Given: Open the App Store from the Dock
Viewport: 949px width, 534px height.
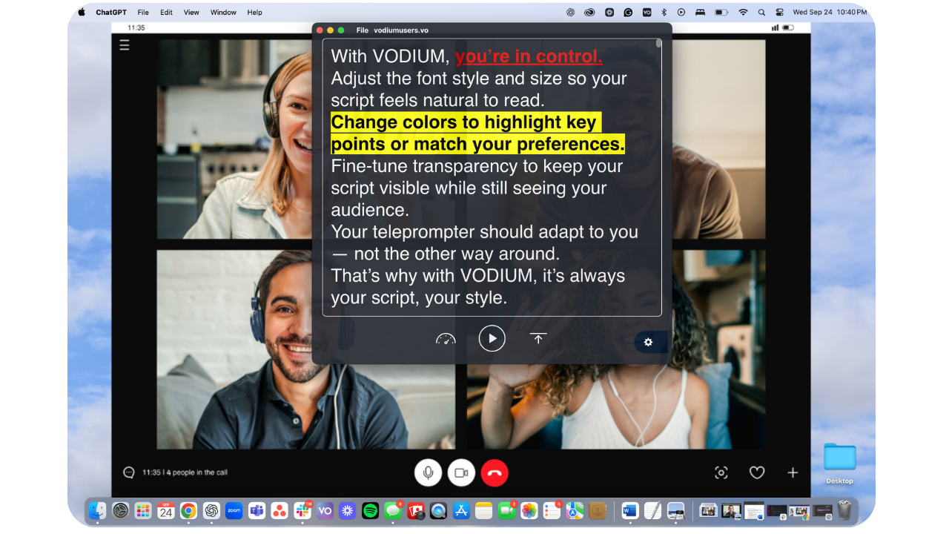Looking at the screenshot, I should point(461,510).
